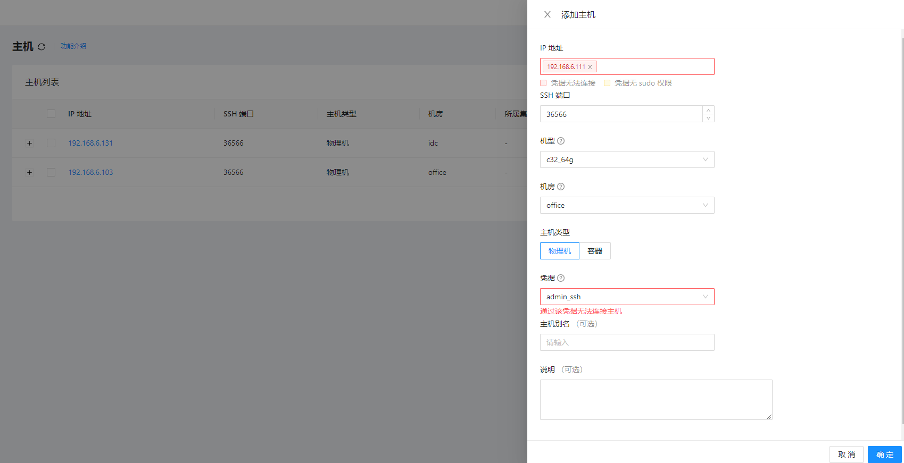Confirm adding host with 确定 button
The image size is (904, 463).
click(885, 454)
